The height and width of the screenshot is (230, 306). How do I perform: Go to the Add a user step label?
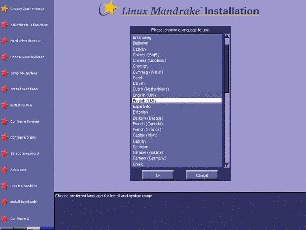point(19,169)
